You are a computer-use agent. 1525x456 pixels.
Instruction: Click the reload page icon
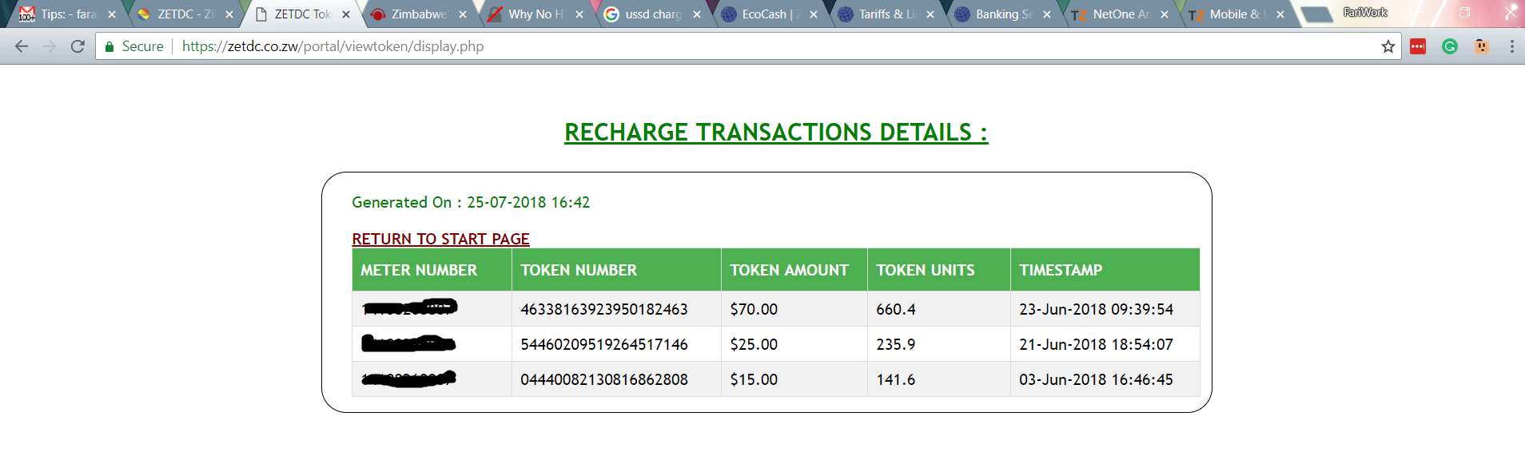point(78,46)
